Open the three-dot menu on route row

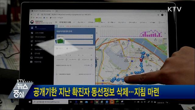[x=93, y=74]
